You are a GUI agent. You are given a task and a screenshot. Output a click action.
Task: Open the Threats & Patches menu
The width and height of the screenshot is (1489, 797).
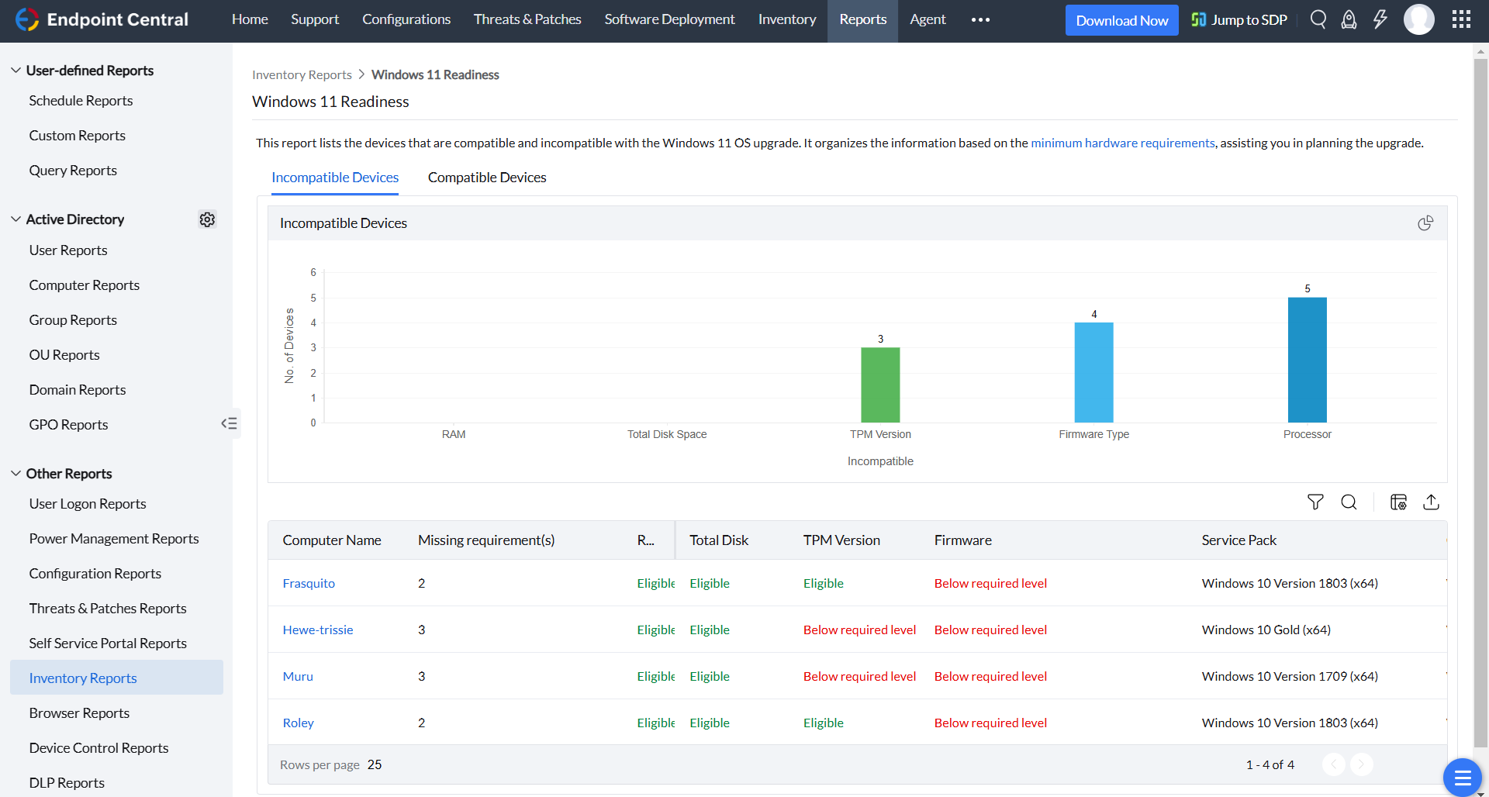click(527, 19)
